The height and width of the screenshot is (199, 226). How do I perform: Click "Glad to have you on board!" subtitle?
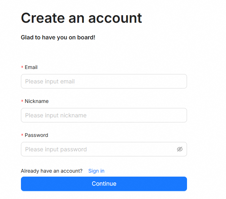(x=58, y=37)
